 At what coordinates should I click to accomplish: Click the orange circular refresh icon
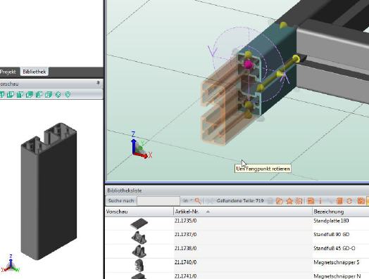point(349,201)
